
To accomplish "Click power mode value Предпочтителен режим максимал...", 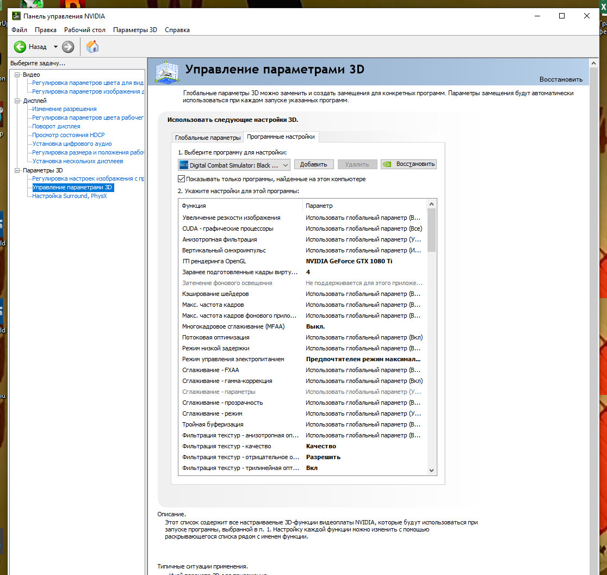I will coord(363,359).
